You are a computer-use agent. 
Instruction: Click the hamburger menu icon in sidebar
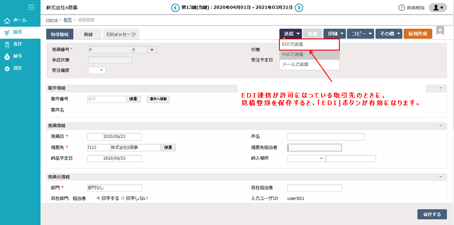[x=31, y=7]
